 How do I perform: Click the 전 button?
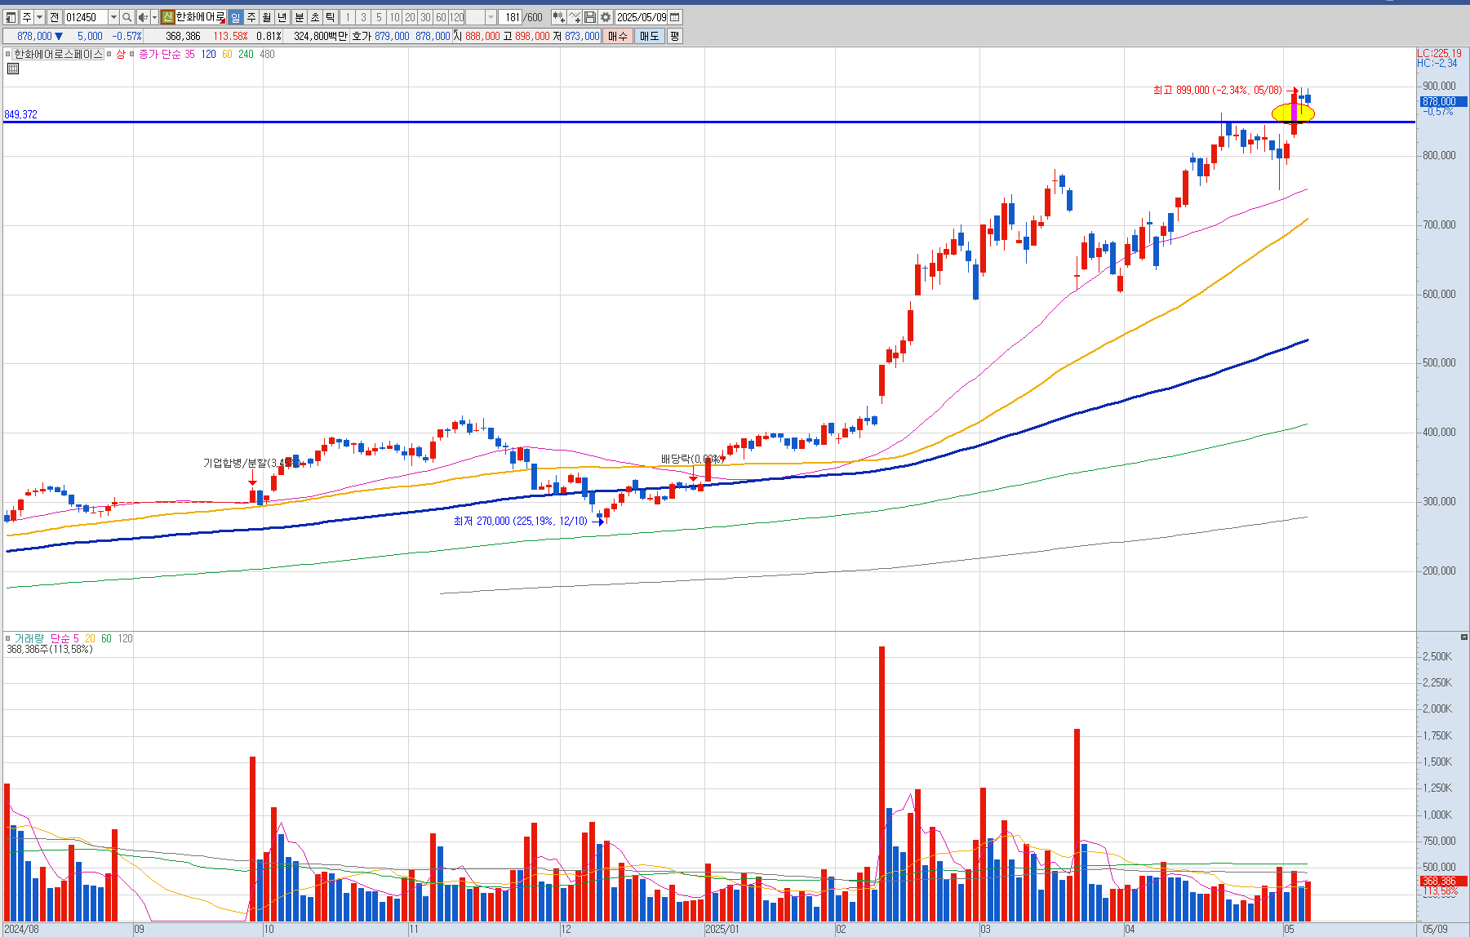(x=54, y=17)
